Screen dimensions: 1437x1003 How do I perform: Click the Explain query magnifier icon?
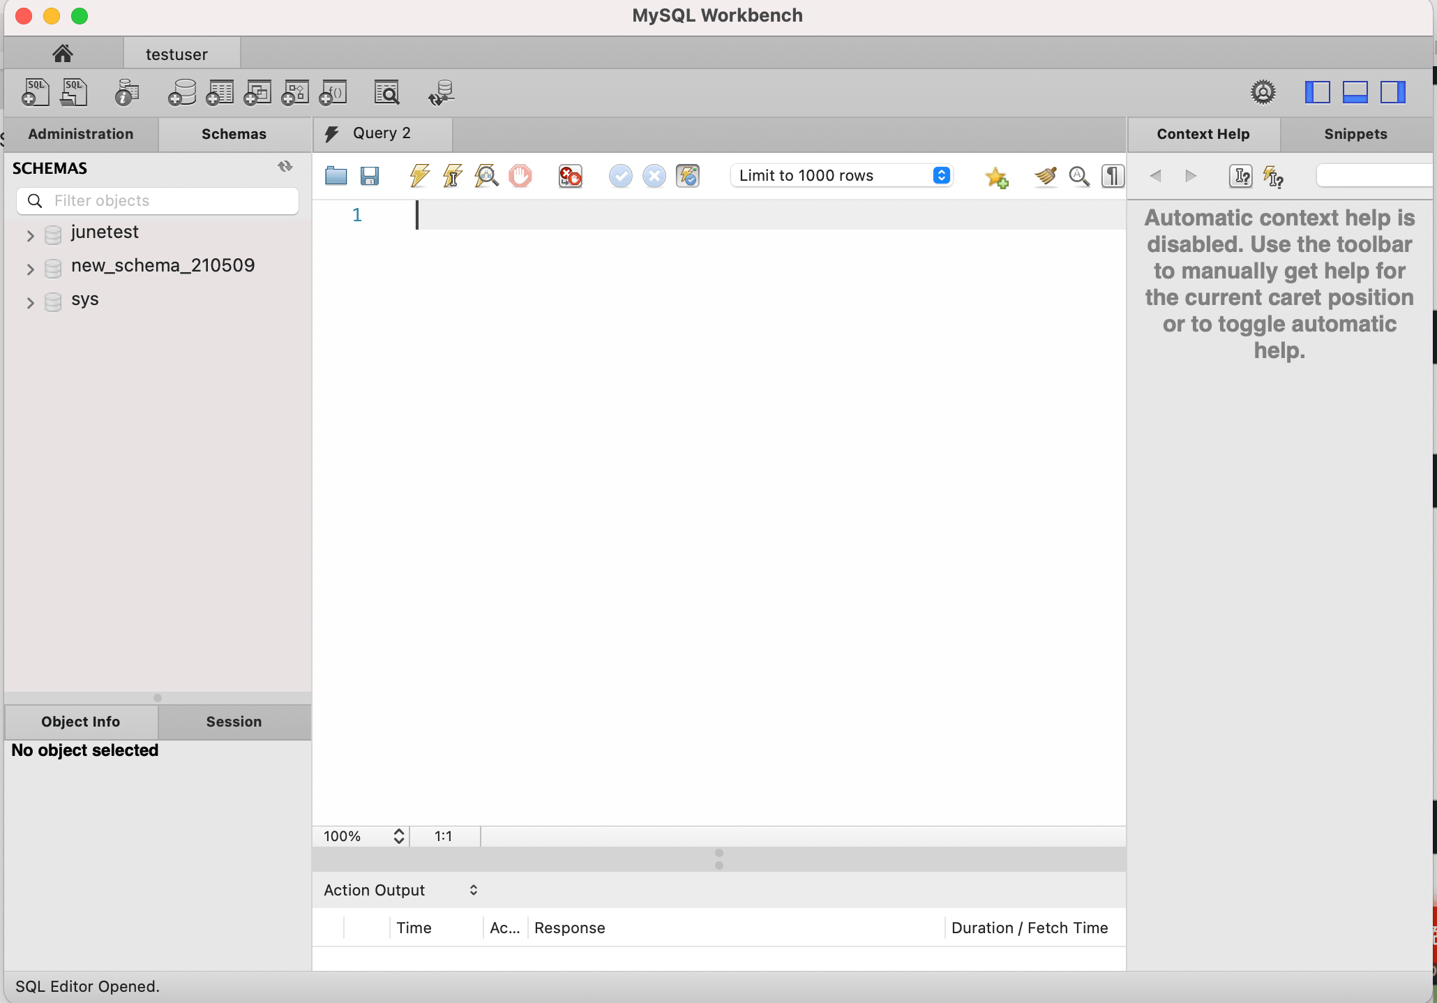click(486, 176)
